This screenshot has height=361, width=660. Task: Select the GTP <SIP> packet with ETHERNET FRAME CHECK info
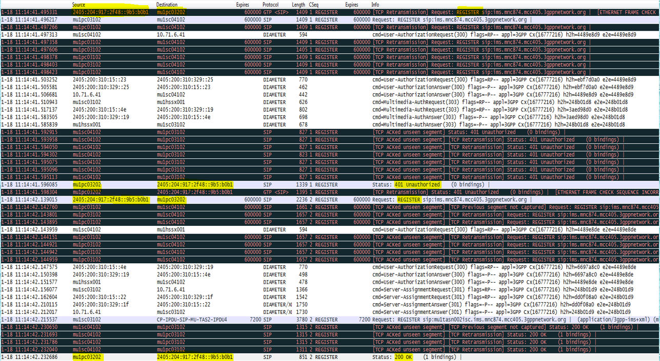(x=205, y=191)
